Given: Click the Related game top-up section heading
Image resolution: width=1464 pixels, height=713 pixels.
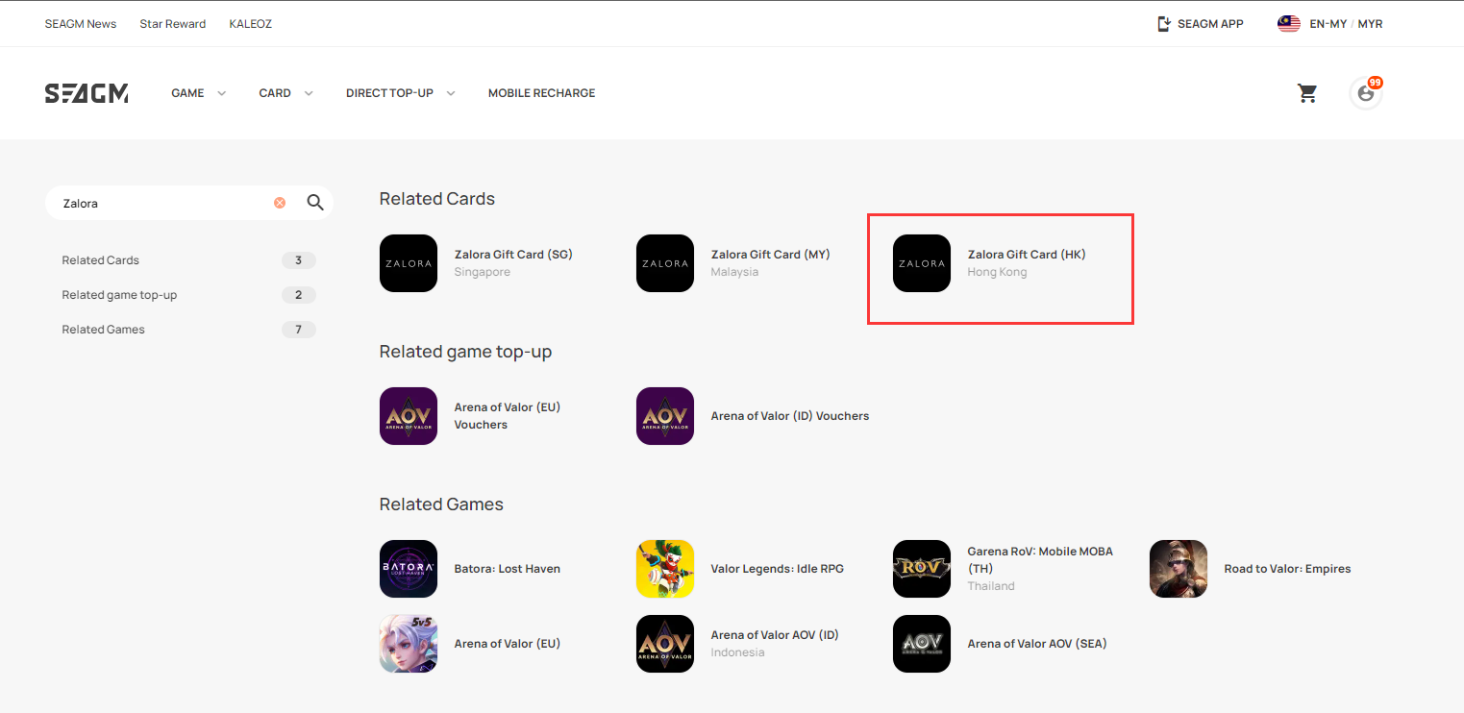Looking at the screenshot, I should [466, 352].
